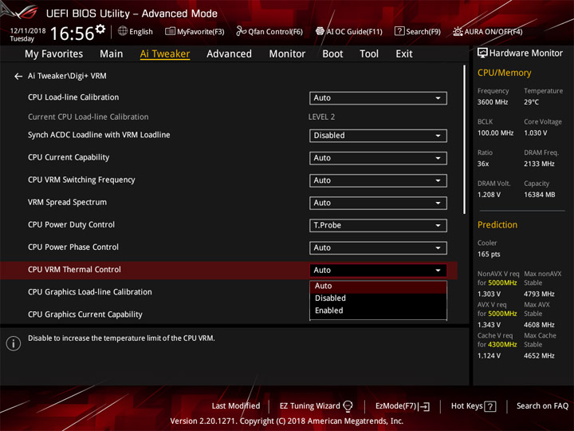Click Last Modified button

[236, 406]
